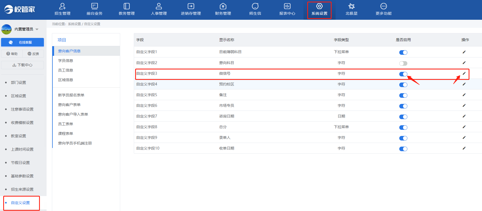Open 更多功能 ellipsis icon
Image resolution: width=482 pixels, height=211 pixels.
384,6
